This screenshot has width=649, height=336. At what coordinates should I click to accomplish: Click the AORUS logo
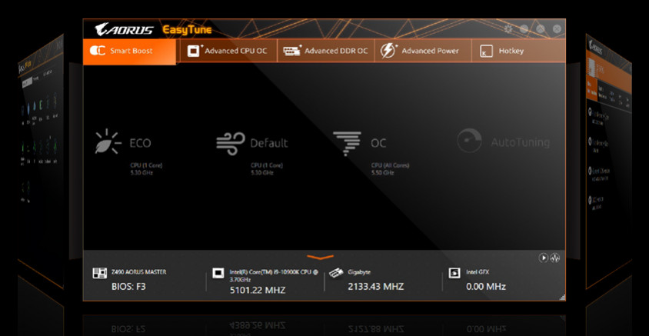click(124, 29)
